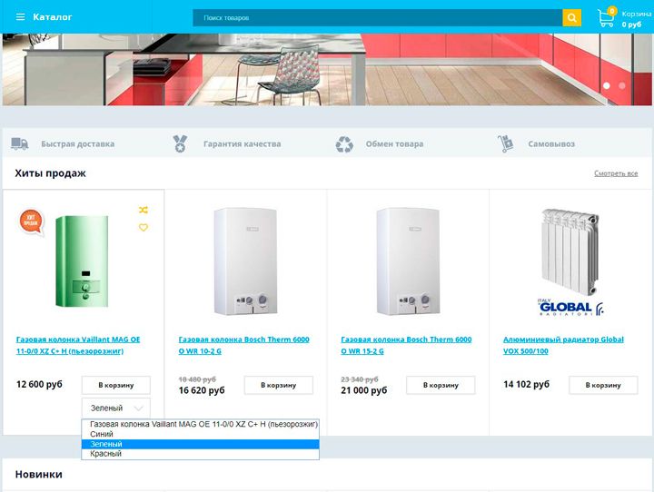Switch to the first banner slide dot
This screenshot has height=492, width=654.
click(x=606, y=85)
